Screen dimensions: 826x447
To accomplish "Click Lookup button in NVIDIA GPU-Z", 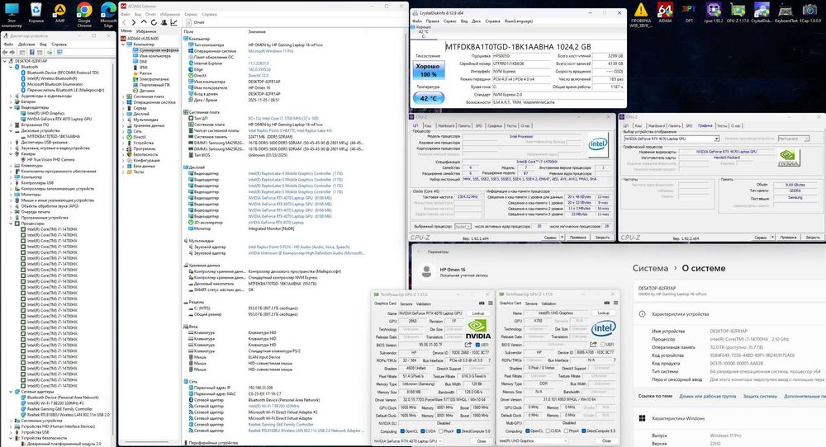I will pos(477,313).
